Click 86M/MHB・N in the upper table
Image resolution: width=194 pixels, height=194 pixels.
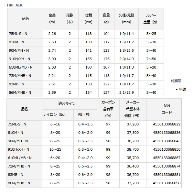[x=20, y=92]
